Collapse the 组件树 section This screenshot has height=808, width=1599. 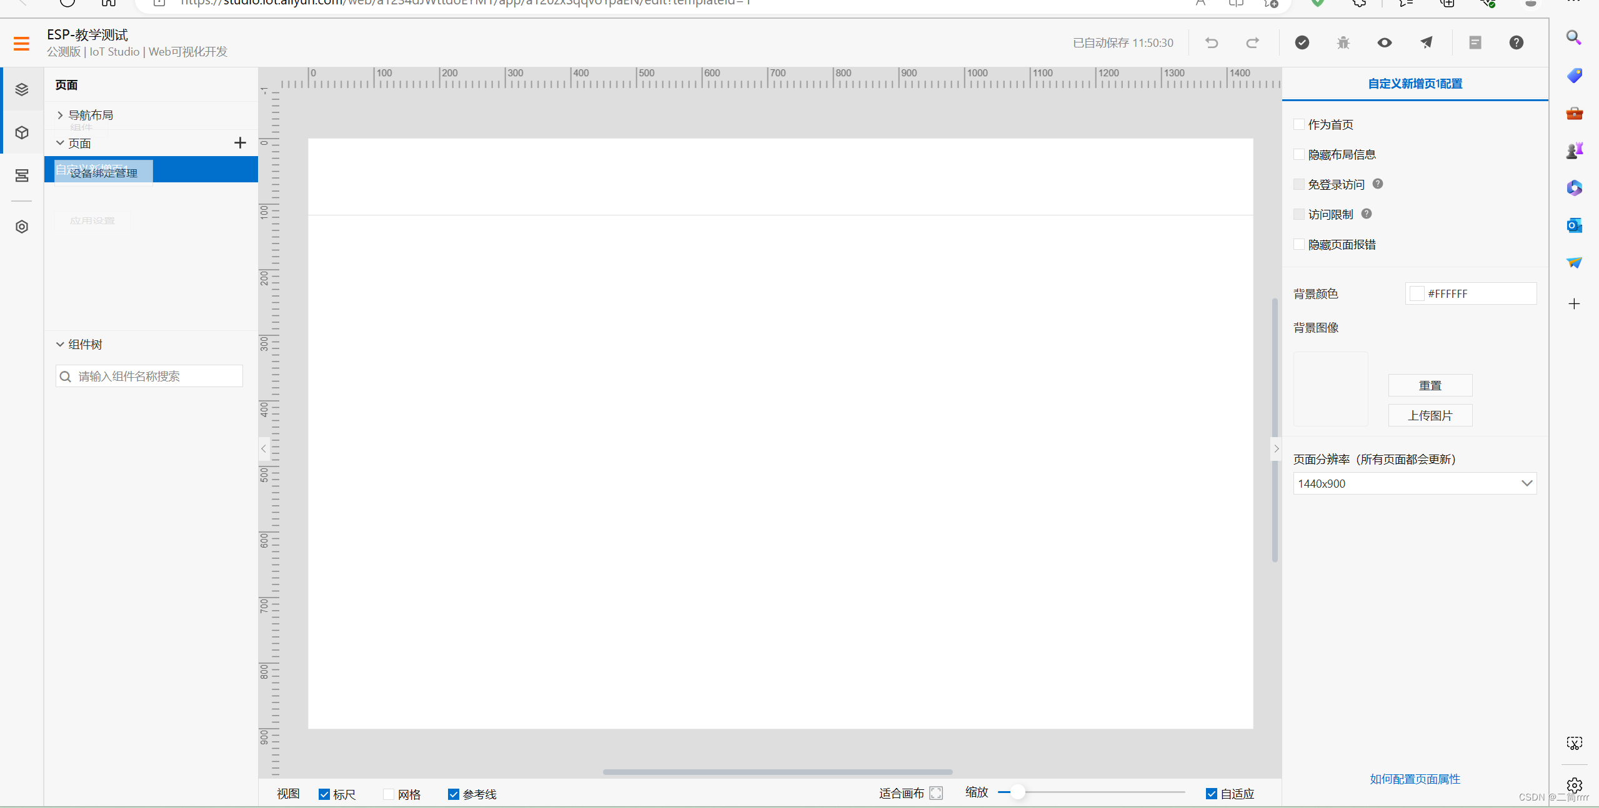(60, 344)
